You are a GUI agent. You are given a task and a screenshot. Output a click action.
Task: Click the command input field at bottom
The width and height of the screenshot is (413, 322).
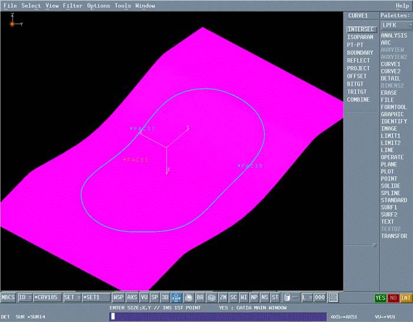click(218, 317)
